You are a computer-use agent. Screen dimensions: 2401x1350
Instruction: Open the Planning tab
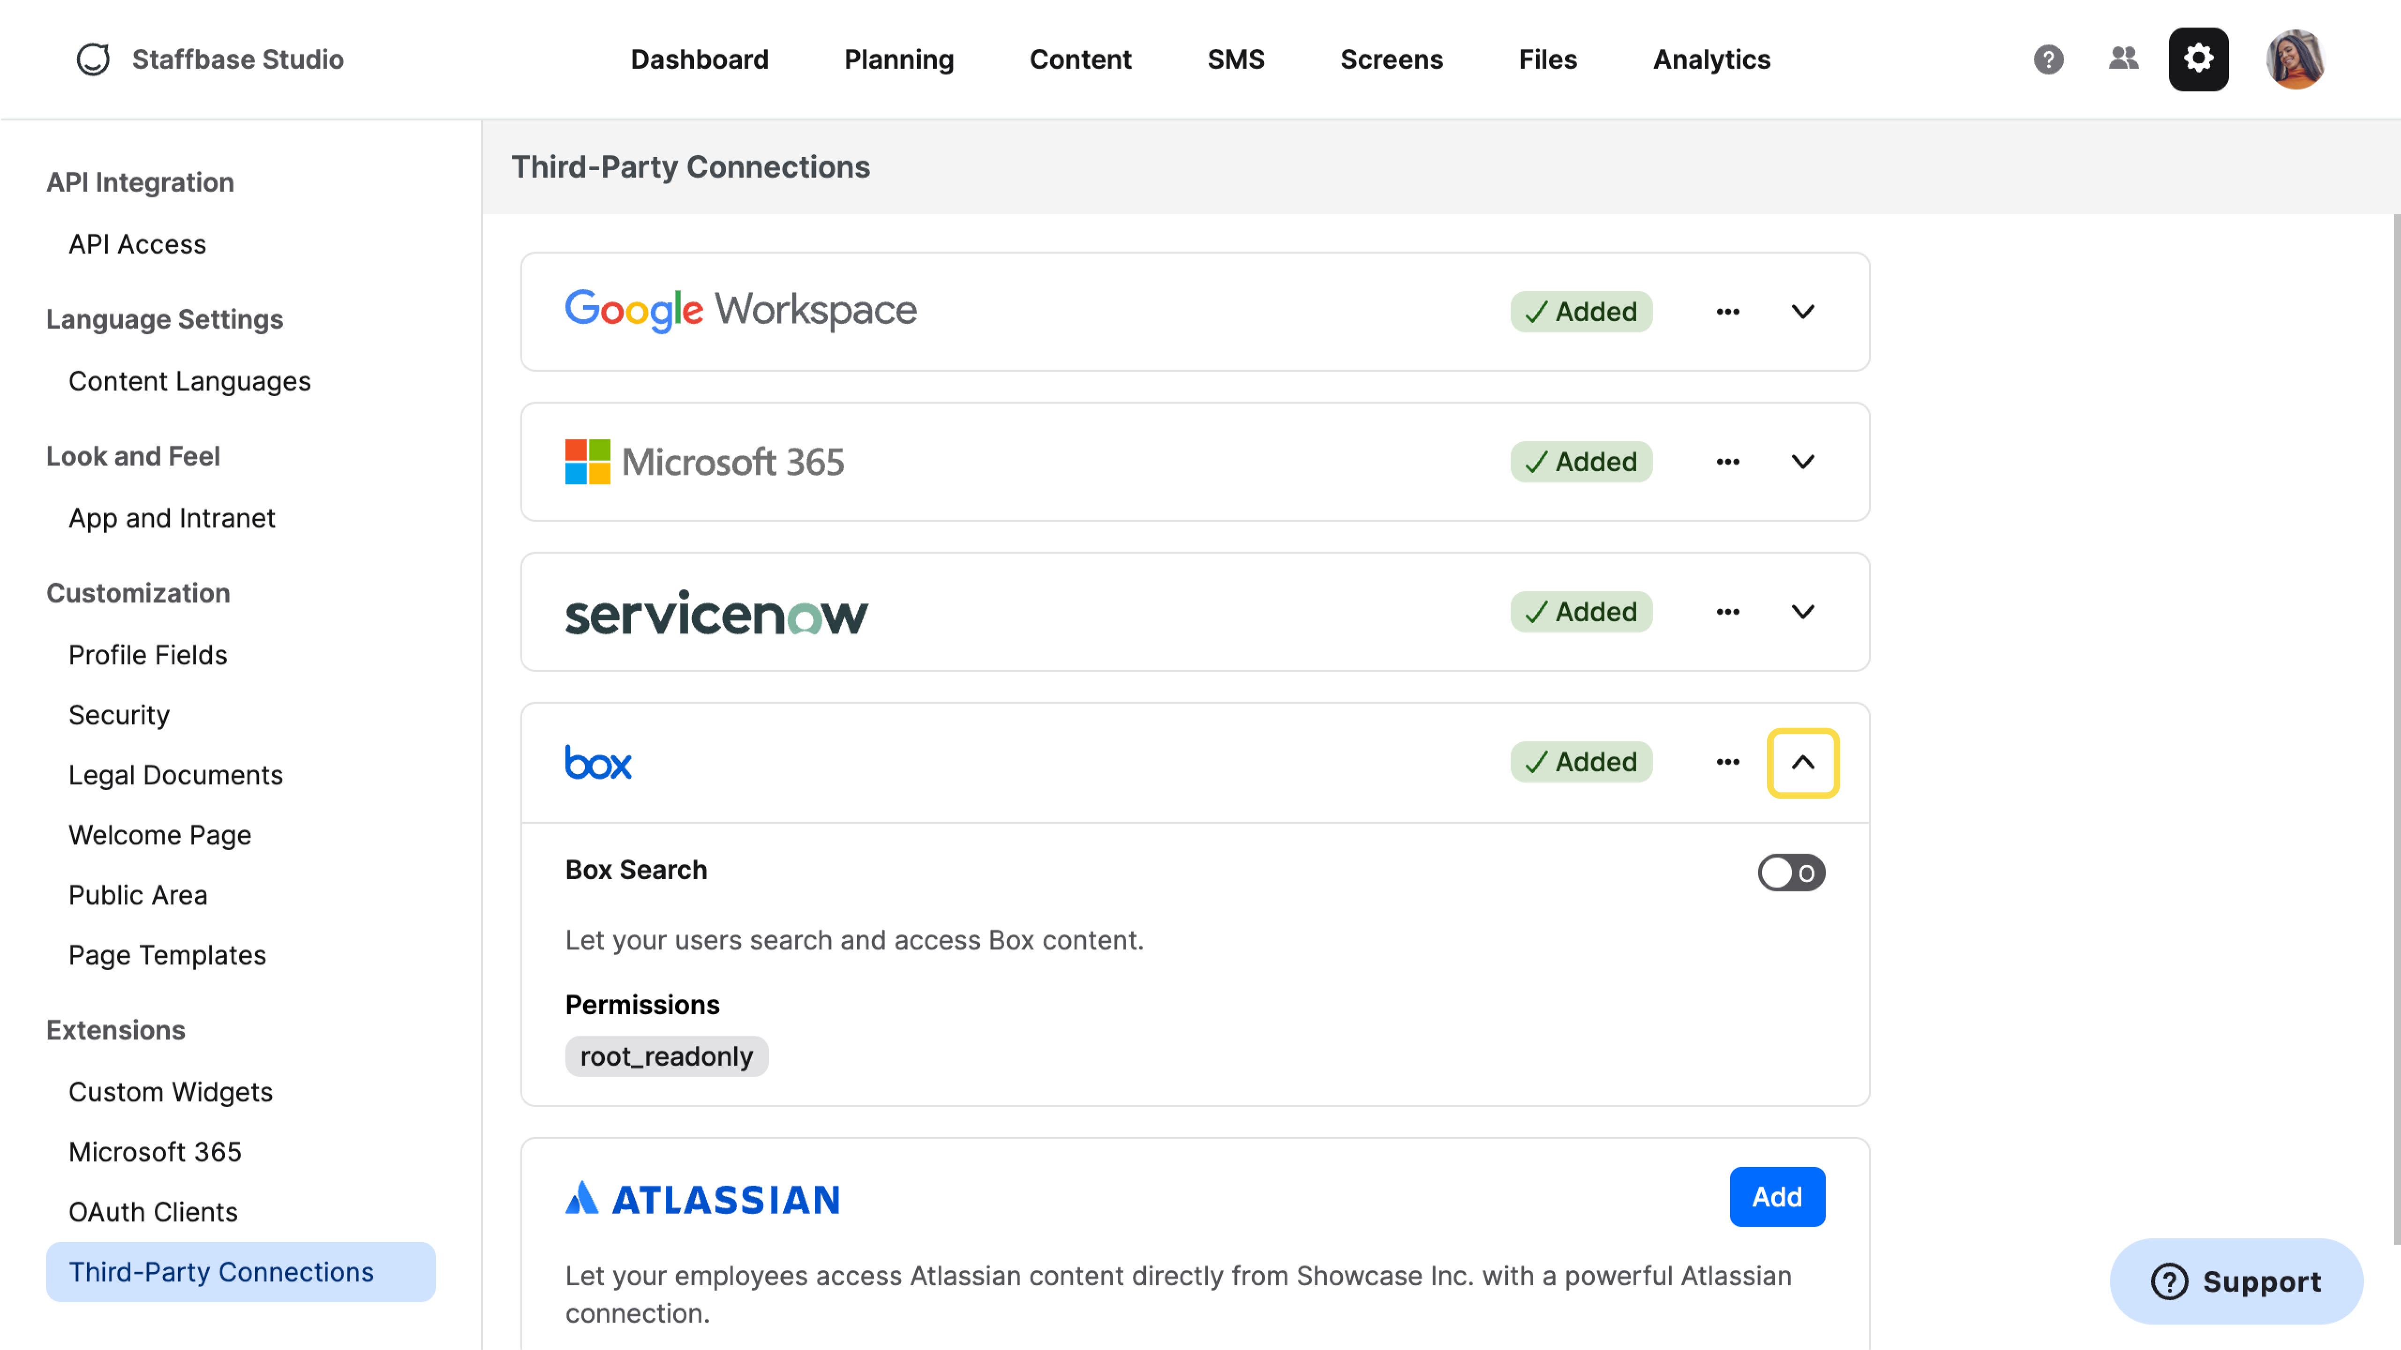click(898, 60)
